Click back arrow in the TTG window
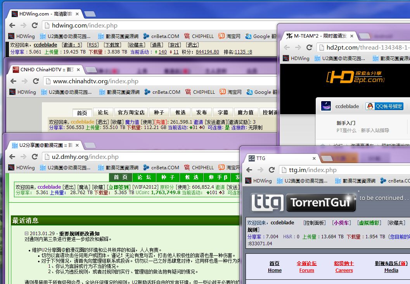The image size is (410, 284). pos(249,170)
